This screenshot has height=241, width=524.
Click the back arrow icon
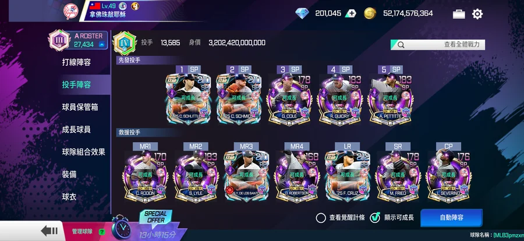coord(49,231)
